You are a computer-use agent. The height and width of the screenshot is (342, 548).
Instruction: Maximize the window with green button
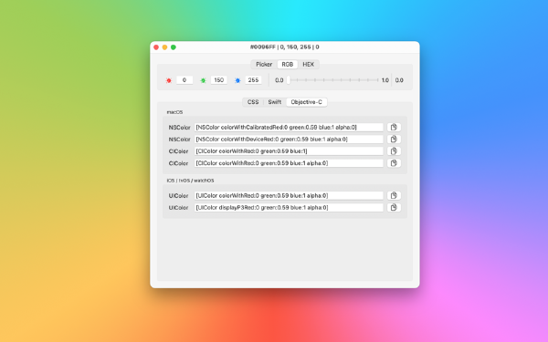(174, 47)
